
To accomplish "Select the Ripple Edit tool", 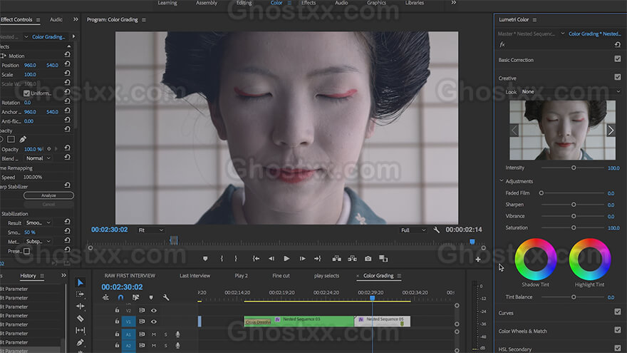I will [x=81, y=306].
